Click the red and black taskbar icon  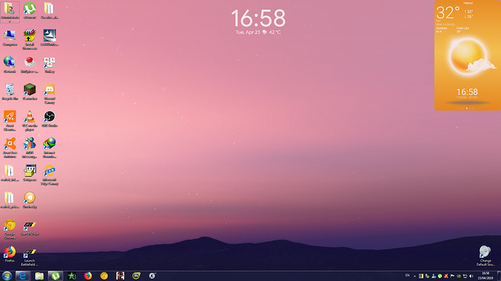[120, 276]
